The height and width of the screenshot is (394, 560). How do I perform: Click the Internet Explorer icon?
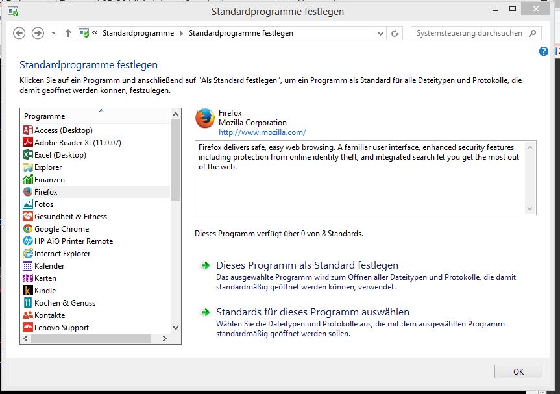click(x=28, y=254)
